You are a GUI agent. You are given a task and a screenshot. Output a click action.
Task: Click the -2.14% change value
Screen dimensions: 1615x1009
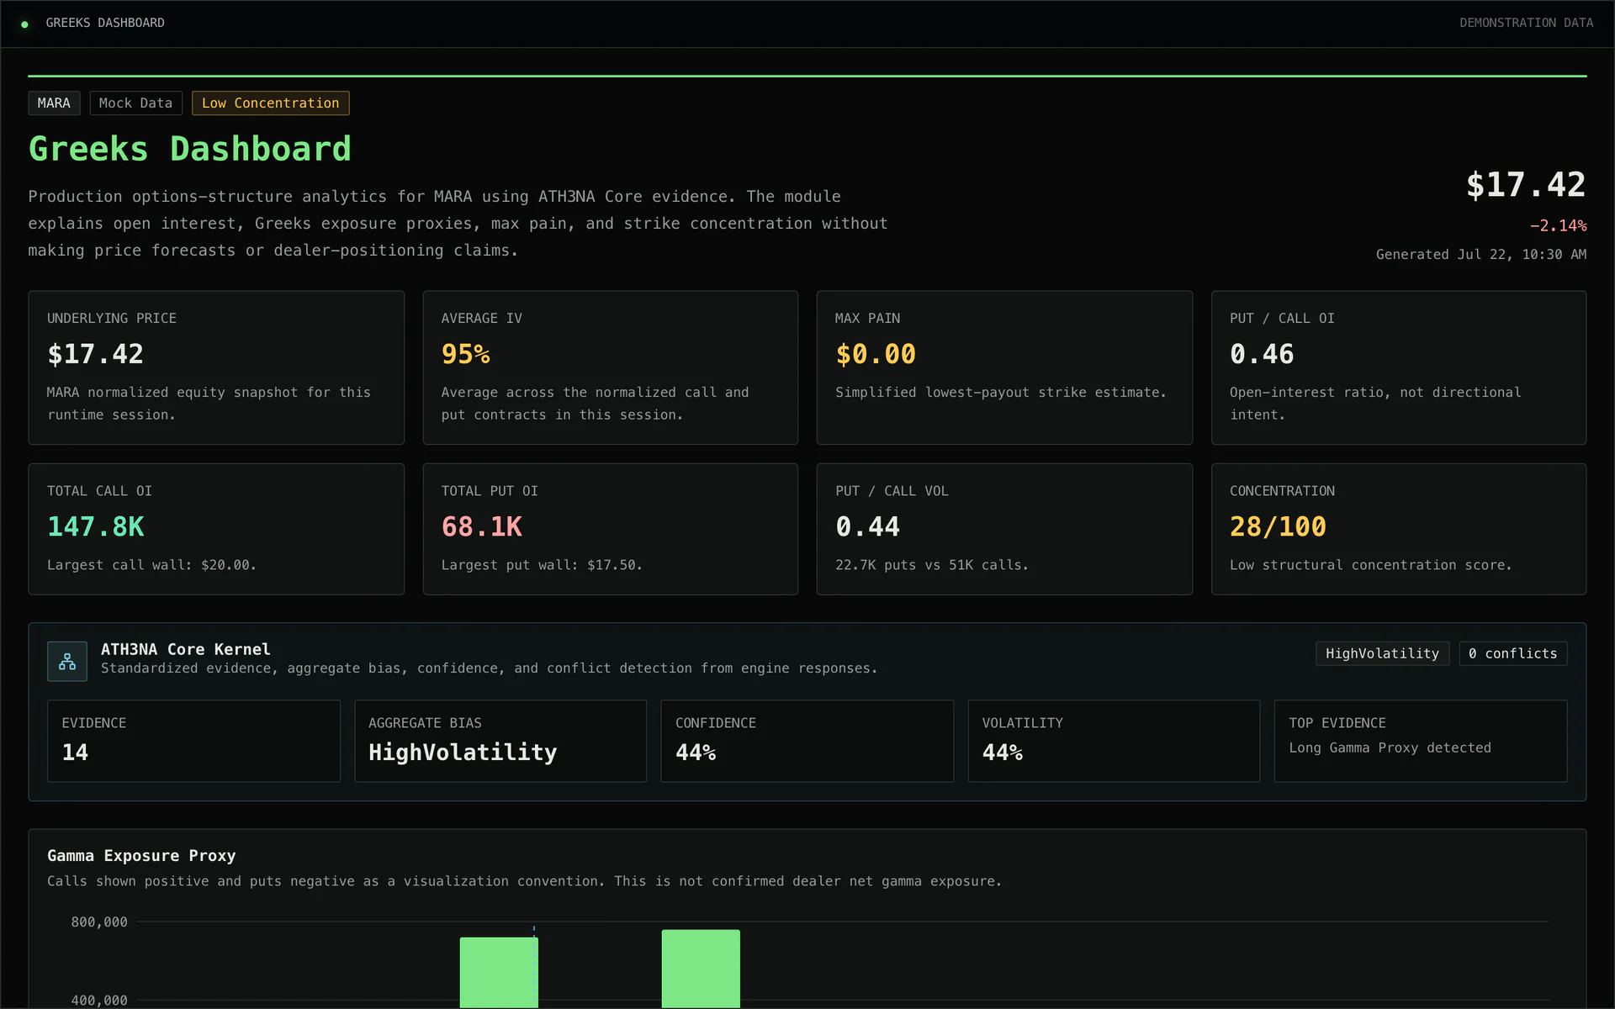click(1558, 225)
